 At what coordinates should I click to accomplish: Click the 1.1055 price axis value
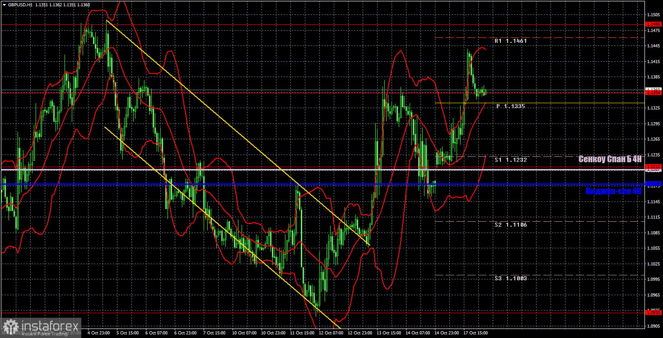click(654, 248)
